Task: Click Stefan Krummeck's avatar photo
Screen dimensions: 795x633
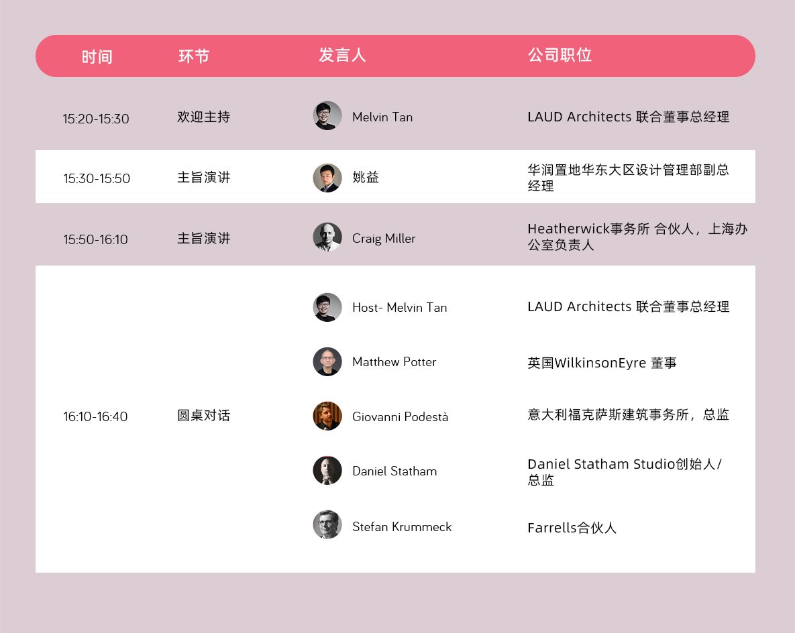Action: click(327, 525)
